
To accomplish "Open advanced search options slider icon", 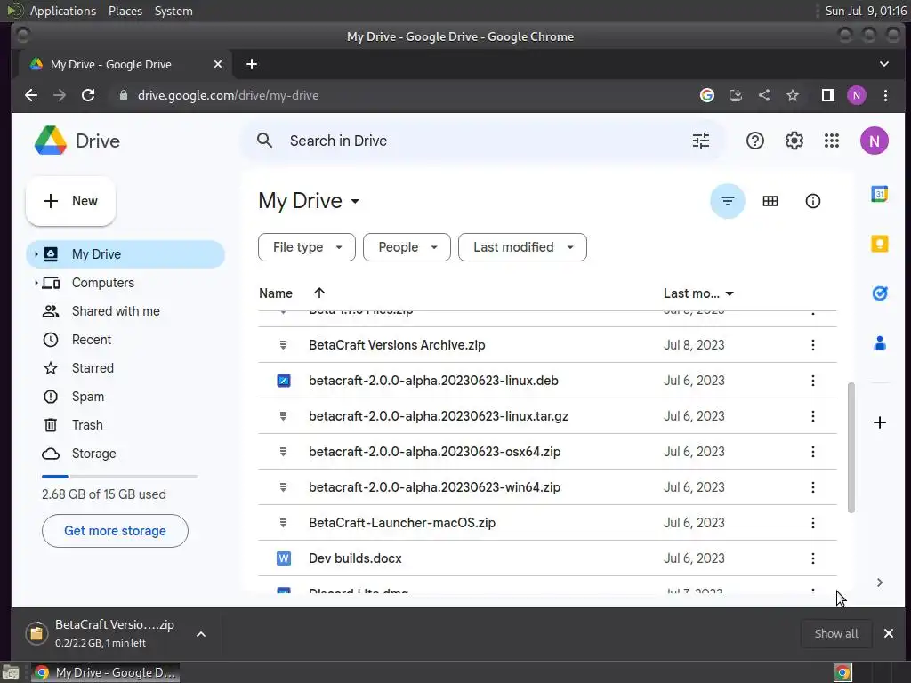I will click(701, 141).
